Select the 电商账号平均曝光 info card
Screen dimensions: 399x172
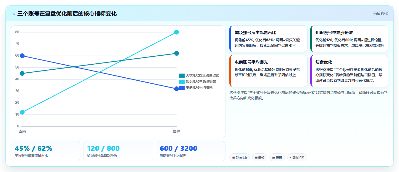pyautogui.click(x=268, y=71)
